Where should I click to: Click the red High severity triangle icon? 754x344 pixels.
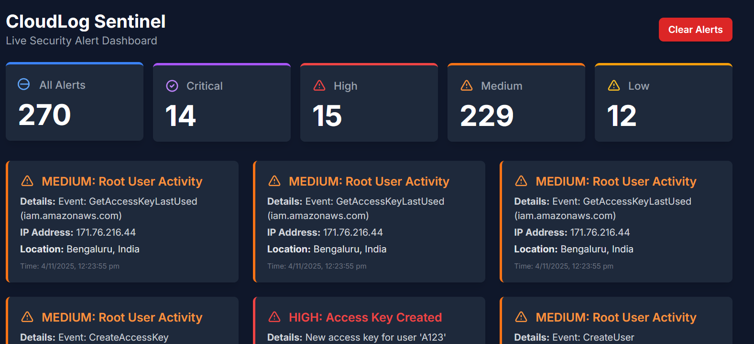coord(319,86)
